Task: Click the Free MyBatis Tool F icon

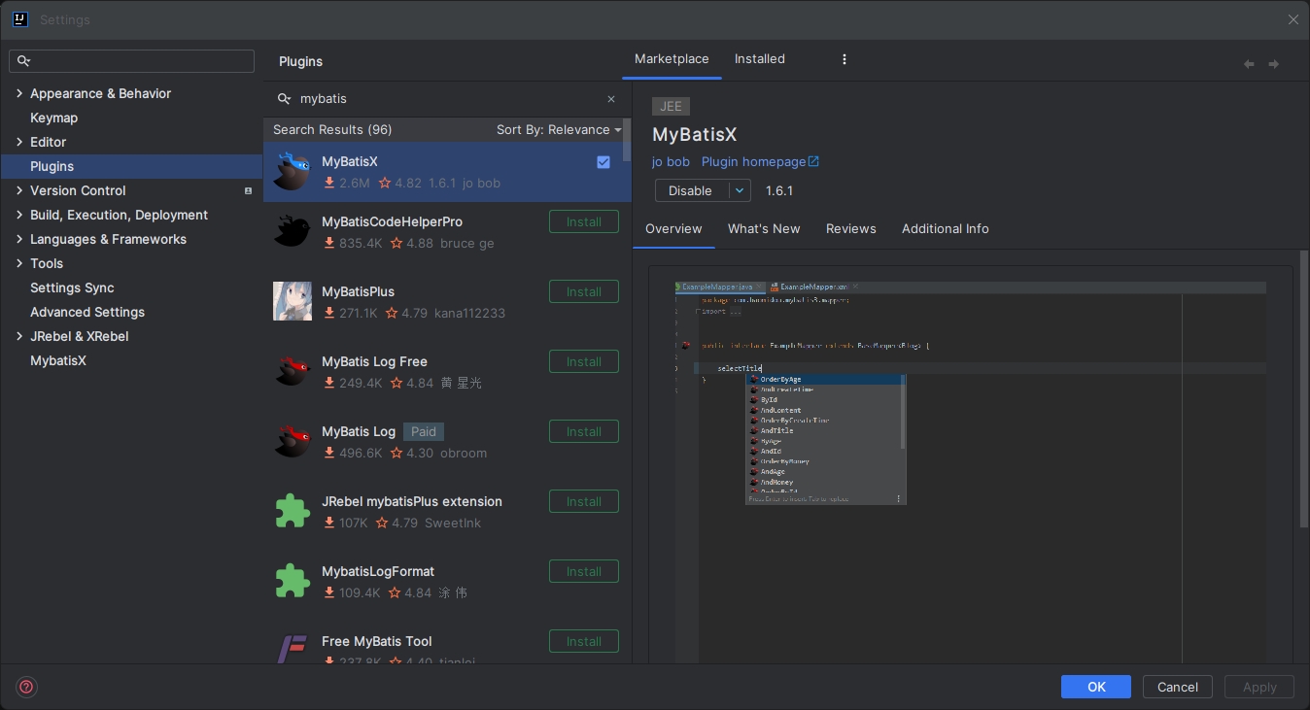Action: 293,648
